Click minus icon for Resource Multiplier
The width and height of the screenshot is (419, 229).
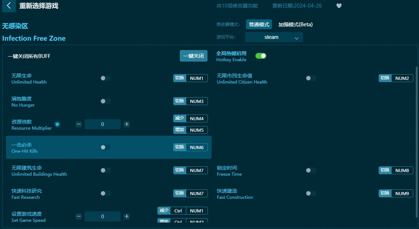[x=79, y=124]
